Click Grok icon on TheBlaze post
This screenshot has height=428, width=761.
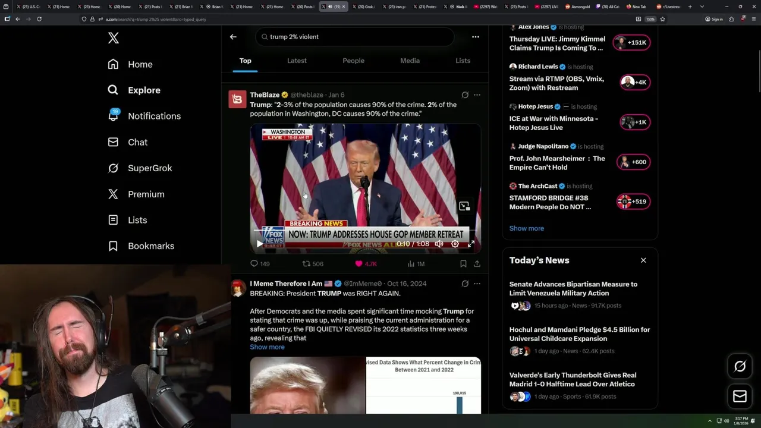(465, 95)
